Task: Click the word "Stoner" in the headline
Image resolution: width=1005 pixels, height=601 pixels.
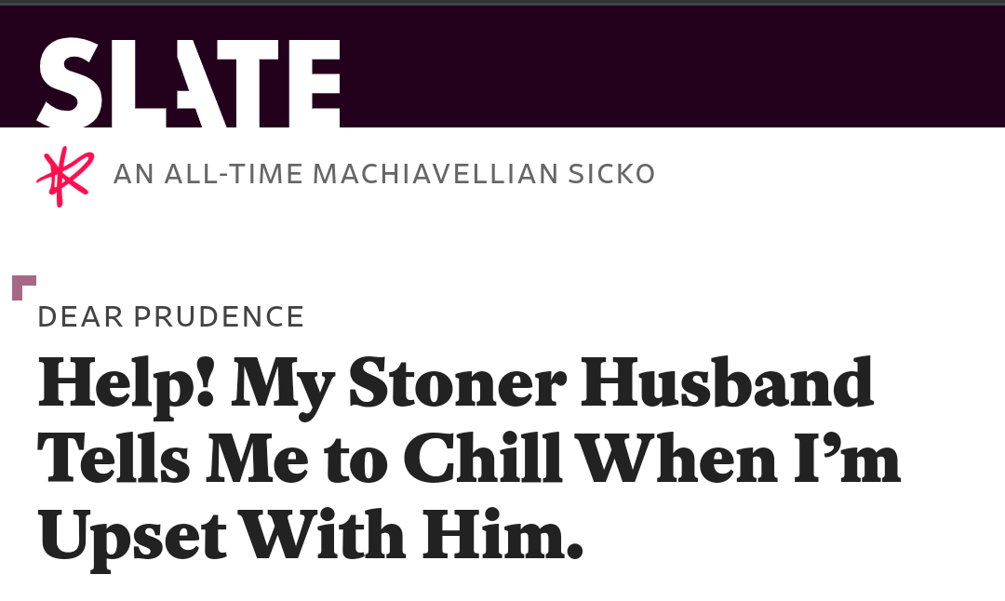Action: click(456, 384)
